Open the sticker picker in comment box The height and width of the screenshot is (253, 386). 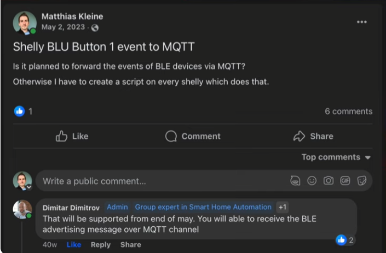[x=361, y=181]
